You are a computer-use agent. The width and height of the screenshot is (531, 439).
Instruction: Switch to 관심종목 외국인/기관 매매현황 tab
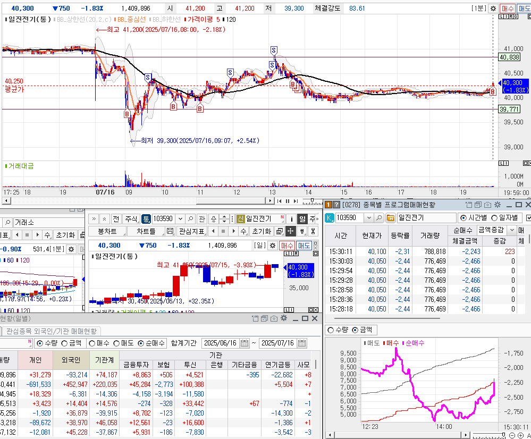click(52, 331)
